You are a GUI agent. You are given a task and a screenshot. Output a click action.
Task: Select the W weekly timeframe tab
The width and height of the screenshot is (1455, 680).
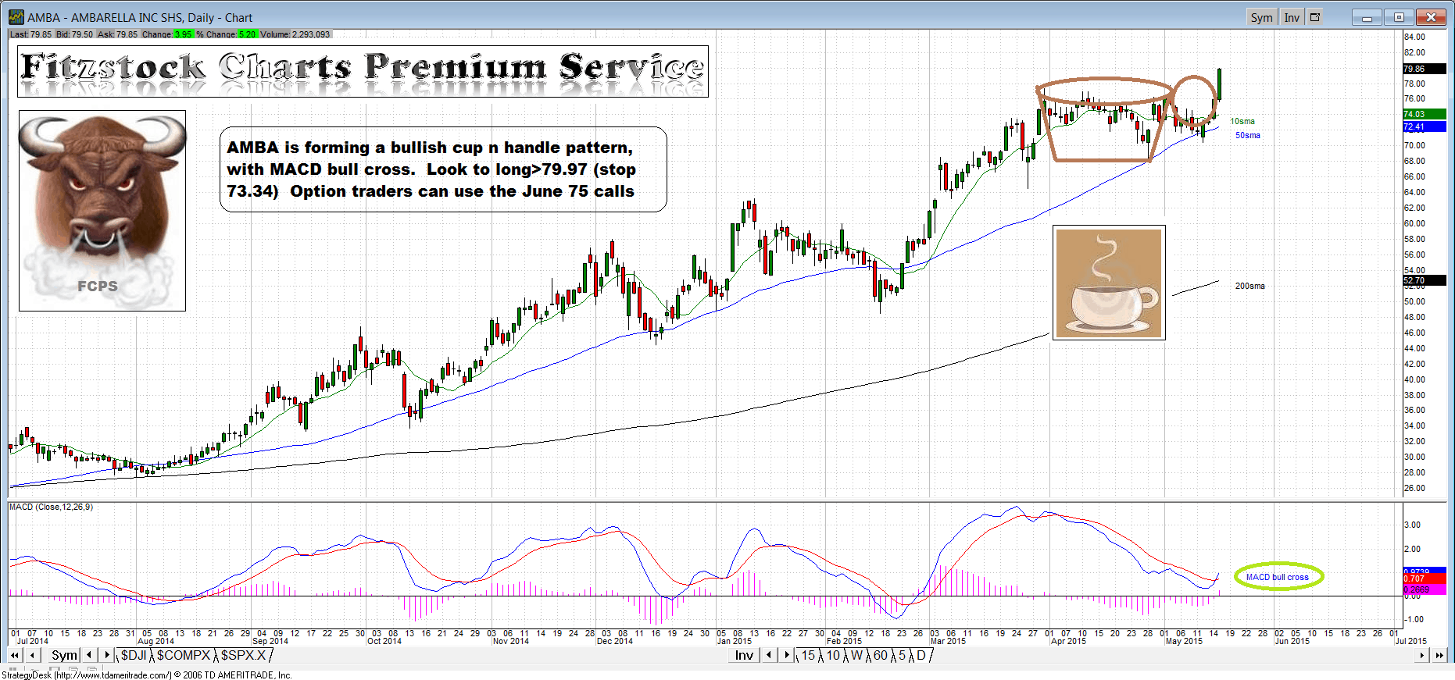[856, 656]
